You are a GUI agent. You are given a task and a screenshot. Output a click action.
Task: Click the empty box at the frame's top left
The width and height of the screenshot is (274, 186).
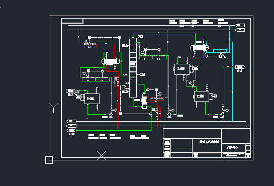(x=72, y=21)
